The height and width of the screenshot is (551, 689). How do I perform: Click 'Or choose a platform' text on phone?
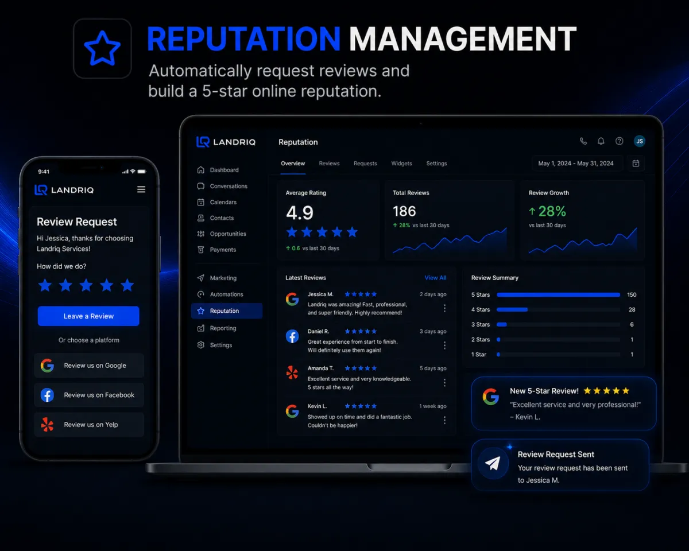coord(89,340)
